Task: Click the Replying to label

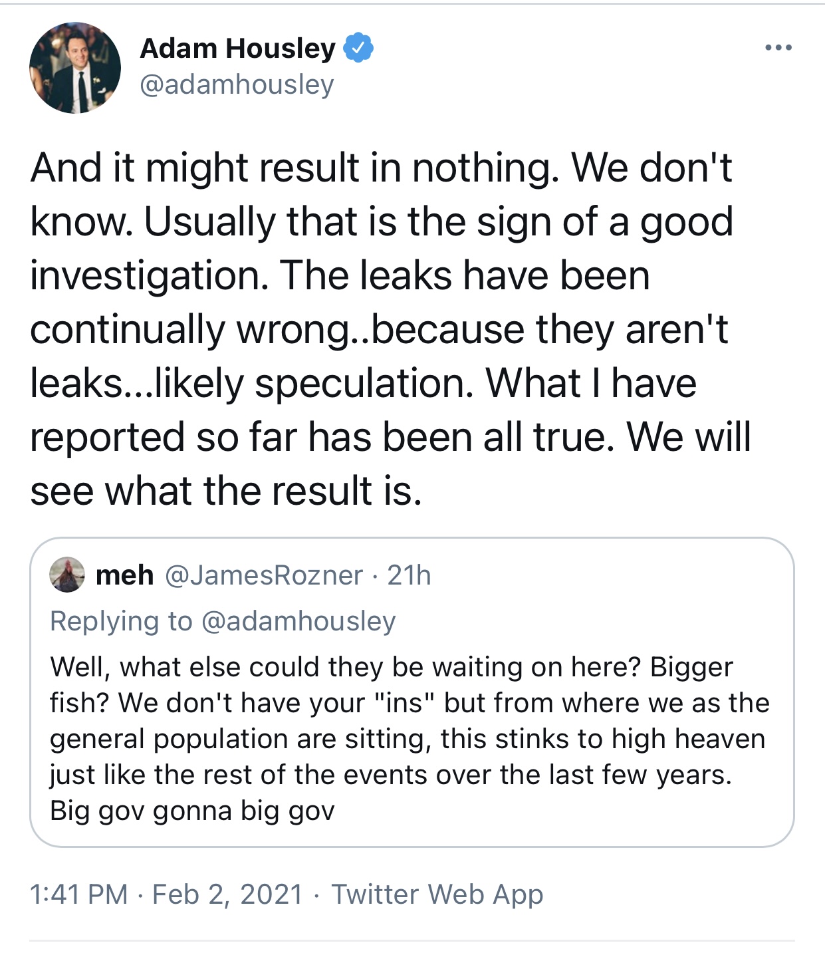Action: 121,621
